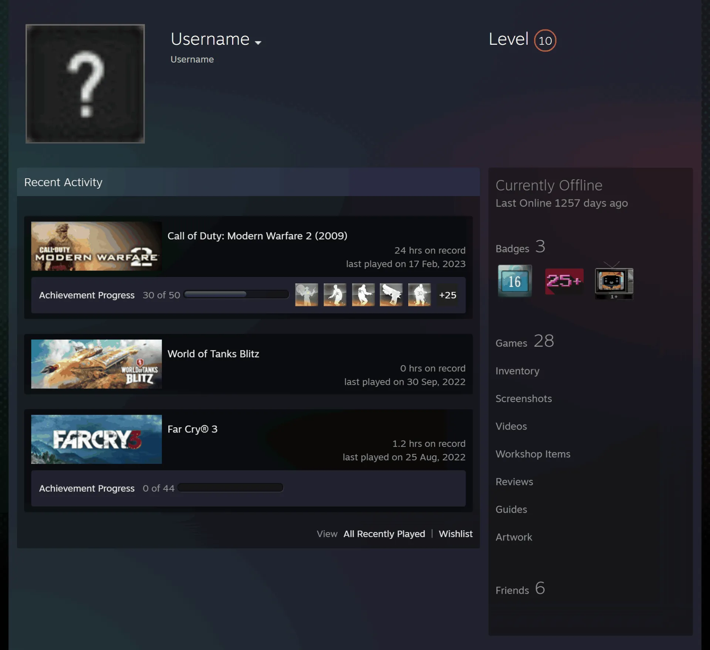This screenshot has width=710, height=650.
Task: Open World of Tanks Blitz title link
Action: [213, 354]
